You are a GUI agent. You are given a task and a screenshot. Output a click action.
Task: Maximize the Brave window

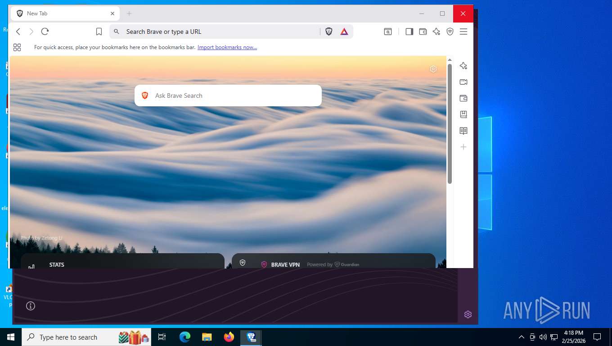tap(442, 14)
